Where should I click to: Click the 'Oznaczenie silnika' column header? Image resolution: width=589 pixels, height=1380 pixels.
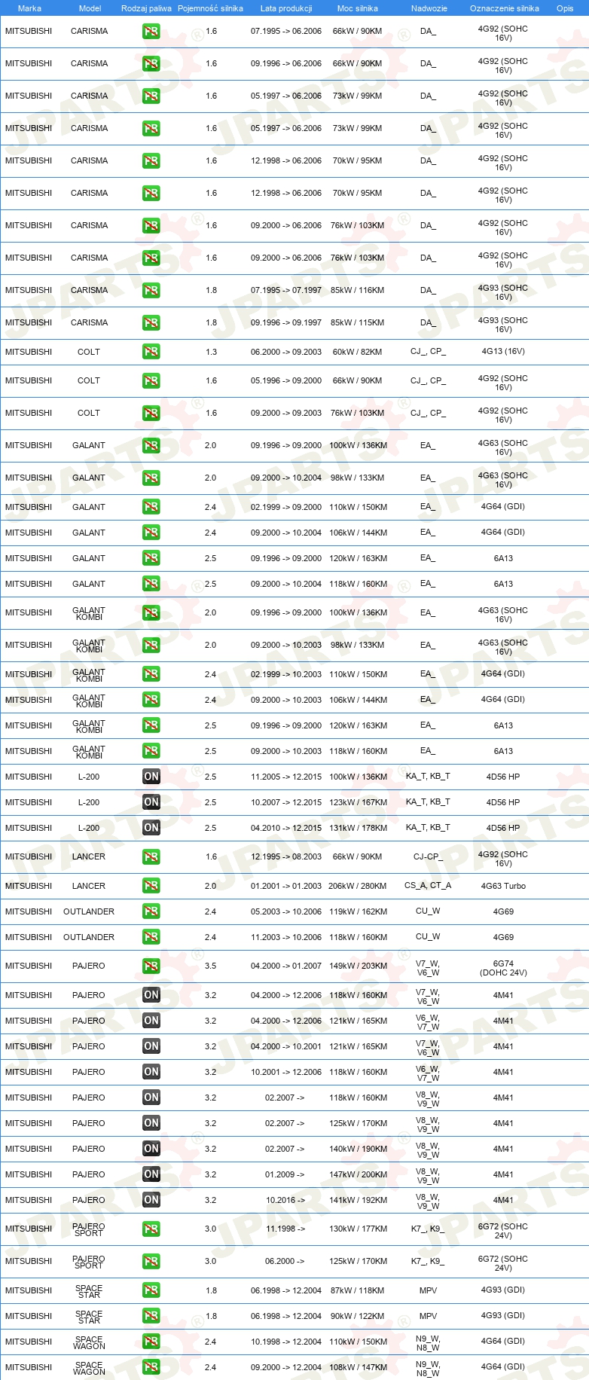(505, 8)
